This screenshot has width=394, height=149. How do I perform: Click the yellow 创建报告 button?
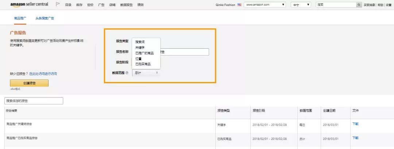point(29,83)
